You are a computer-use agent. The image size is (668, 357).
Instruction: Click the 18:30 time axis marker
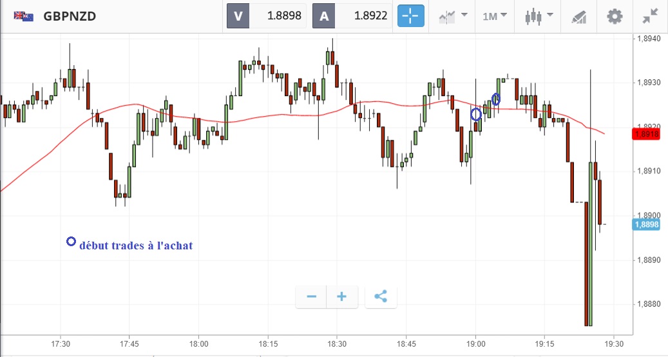tap(337, 345)
